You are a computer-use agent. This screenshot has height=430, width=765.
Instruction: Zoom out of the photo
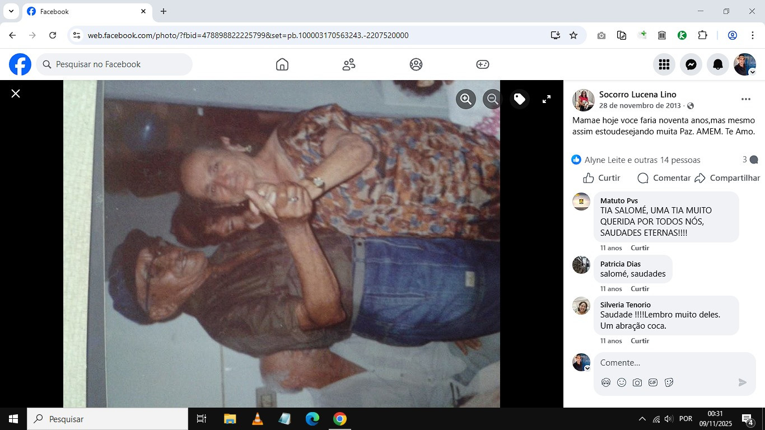click(492, 99)
